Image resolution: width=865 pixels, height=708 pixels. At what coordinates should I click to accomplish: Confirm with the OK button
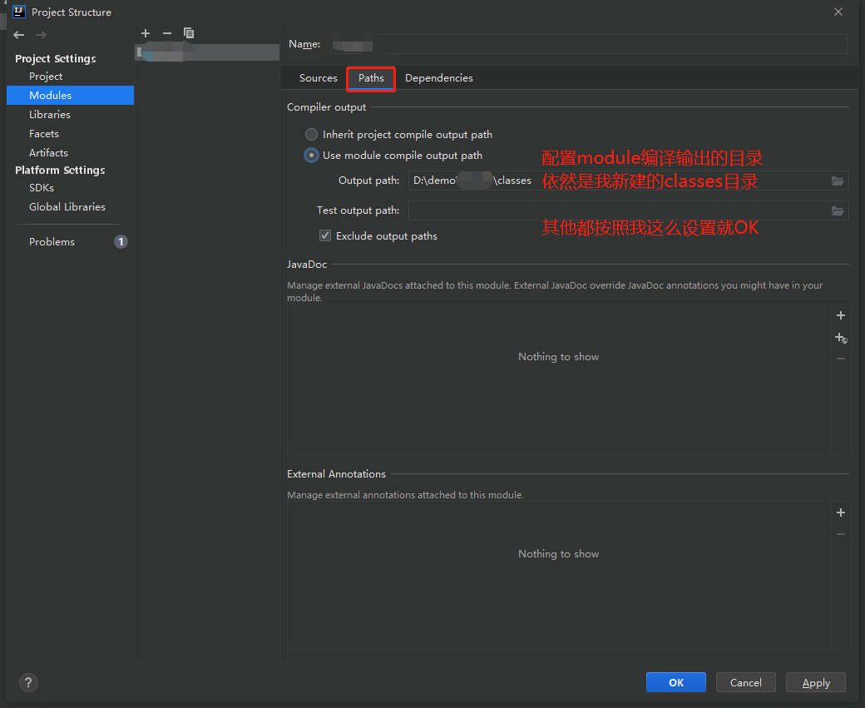pyautogui.click(x=675, y=682)
